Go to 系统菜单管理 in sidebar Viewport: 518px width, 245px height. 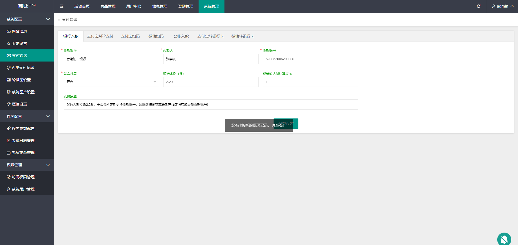27,153
